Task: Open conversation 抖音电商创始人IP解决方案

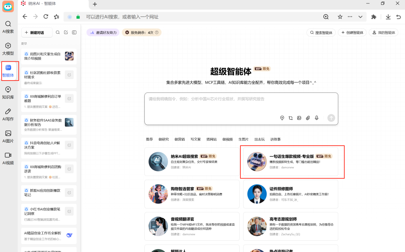Action: tap(49, 148)
